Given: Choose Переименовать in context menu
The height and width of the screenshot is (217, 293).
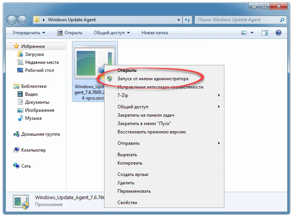Looking at the screenshot, I should [164, 191].
